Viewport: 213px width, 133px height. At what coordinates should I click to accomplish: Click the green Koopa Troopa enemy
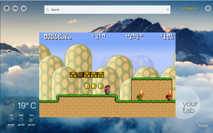pos(140,95)
